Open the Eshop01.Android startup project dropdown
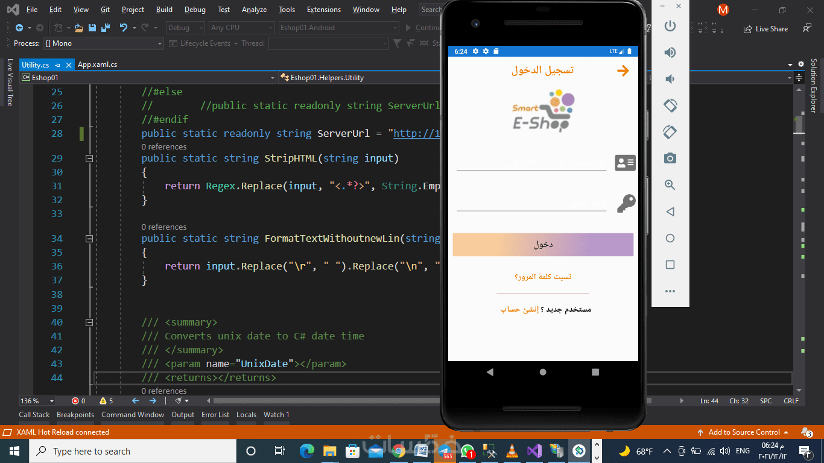 pos(338,28)
